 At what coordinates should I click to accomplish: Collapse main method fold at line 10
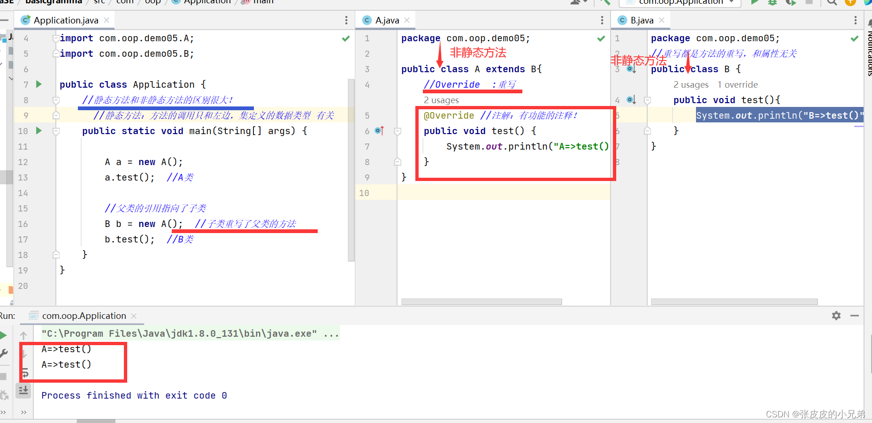click(x=56, y=131)
